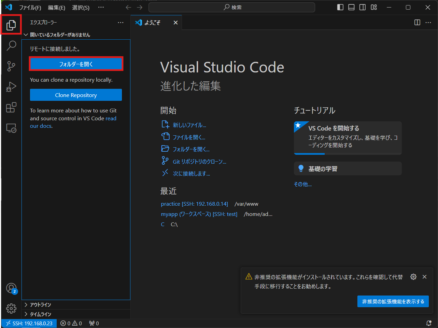The image size is (438, 328).
Task: Open the Ports forwarding indicator
Action: [x=94, y=323]
